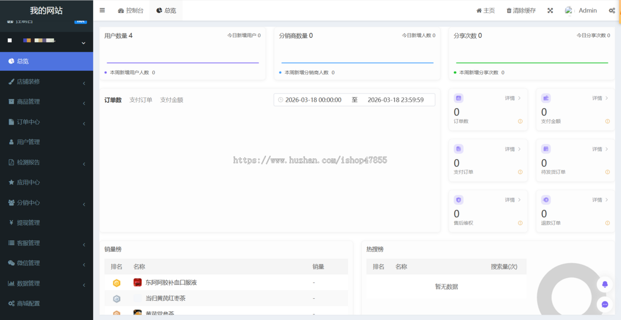The image size is (621, 320).
Task: Switch to the 总览 tab in the top bar
Action: click(166, 10)
